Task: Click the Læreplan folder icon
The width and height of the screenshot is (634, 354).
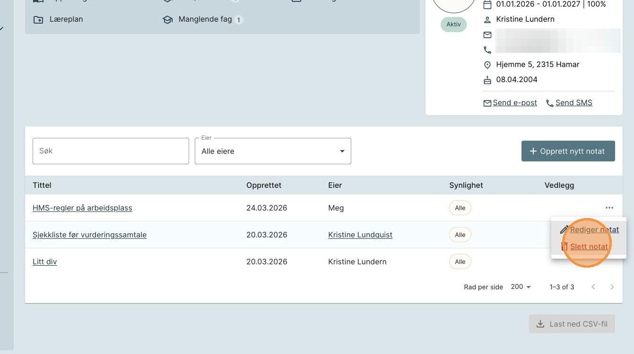Action: [38, 20]
